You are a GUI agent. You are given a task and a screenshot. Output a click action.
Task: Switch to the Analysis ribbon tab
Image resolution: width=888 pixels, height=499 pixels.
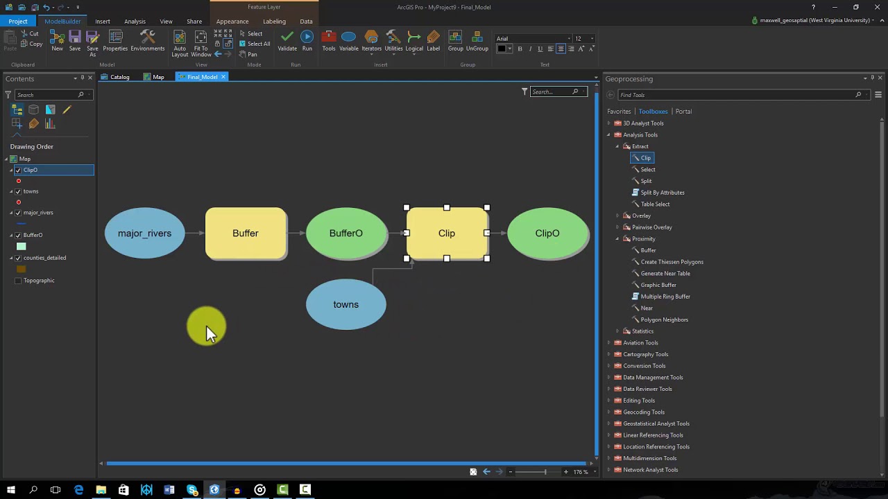pos(135,21)
